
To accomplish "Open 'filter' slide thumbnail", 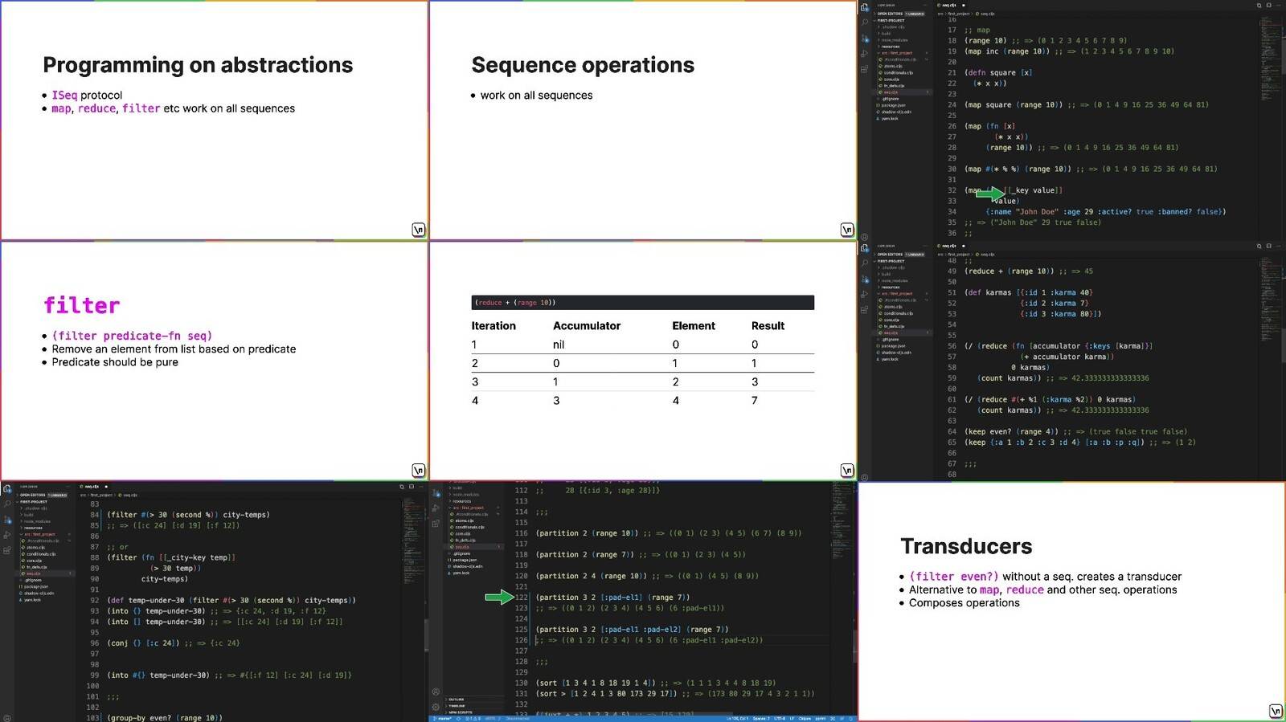I will coord(214,361).
